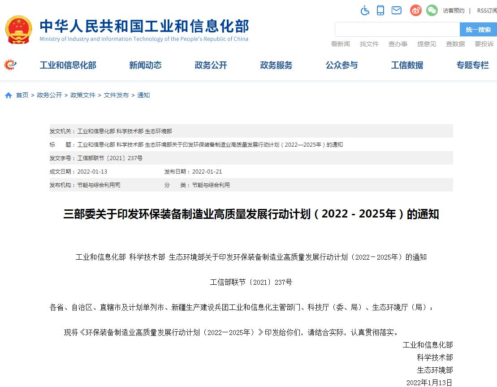Go to 首页 in the breadcrumb
The width and height of the screenshot is (497, 387).
click(x=22, y=95)
